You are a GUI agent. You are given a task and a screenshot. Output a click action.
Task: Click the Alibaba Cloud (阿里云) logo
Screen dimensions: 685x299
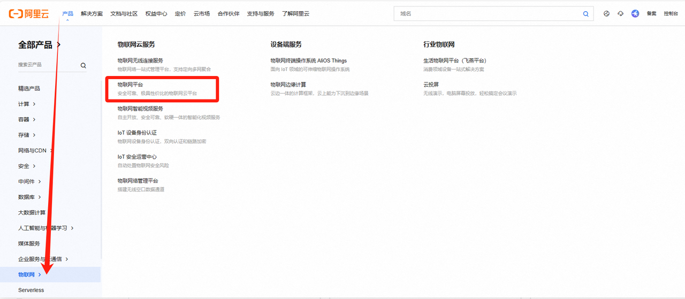click(28, 14)
